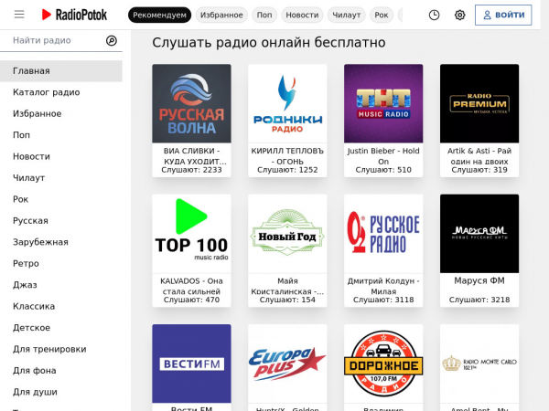Viewport: 549px width, 411px height.
Task: Click the RadioPotok logo
Action: pos(74,15)
